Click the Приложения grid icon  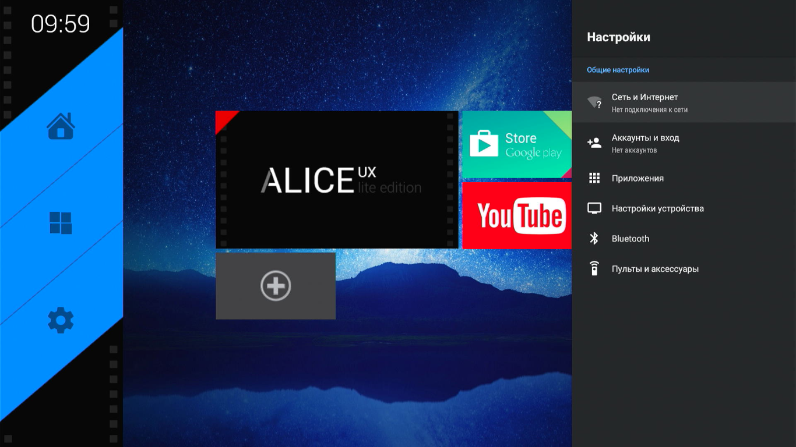(594, 178)
